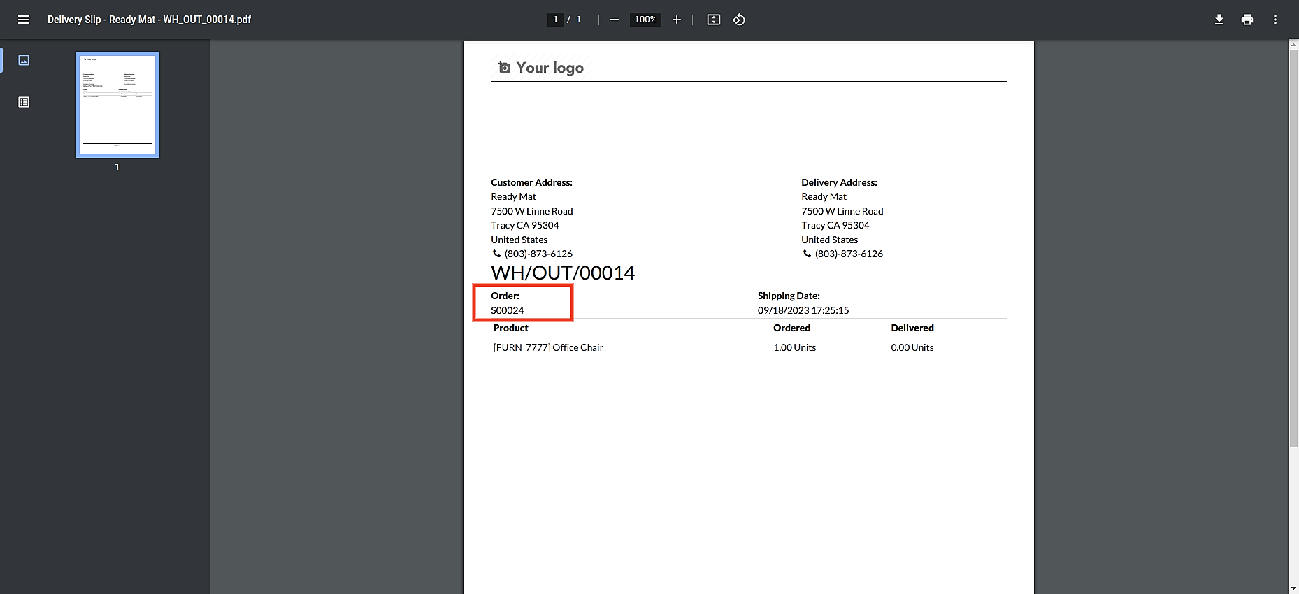
Task: Click the order number S00024
Action: [x=508, y=310]
